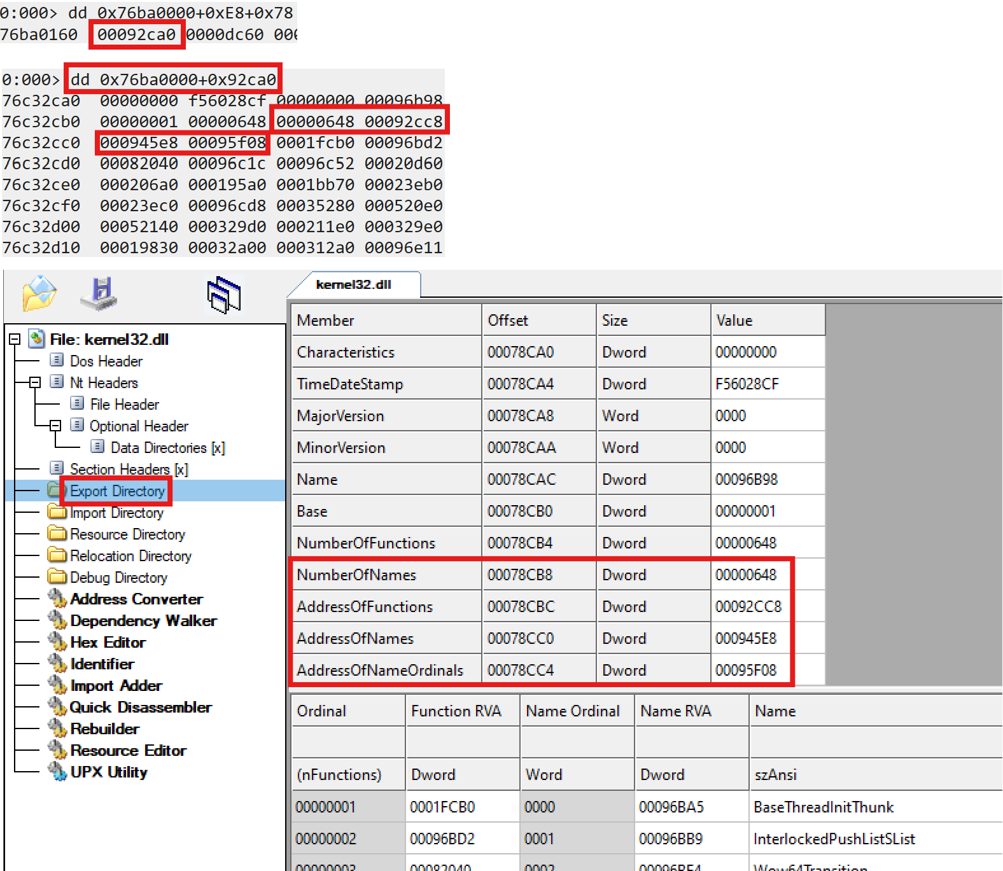Open Data Directories [x] tree item
This screenshot has width=1003, height=871.
168,447
